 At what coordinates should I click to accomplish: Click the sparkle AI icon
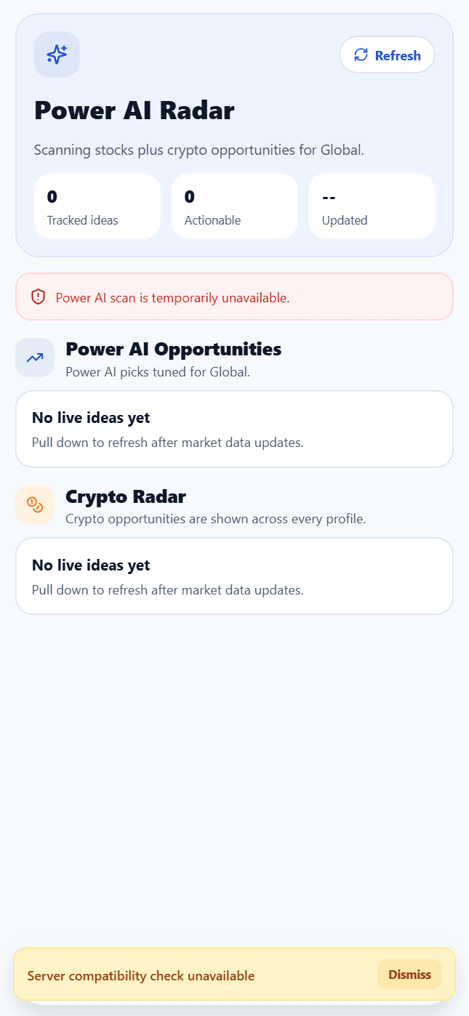[57, 55]
